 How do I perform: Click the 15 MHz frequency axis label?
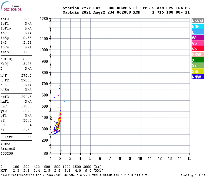190,158
